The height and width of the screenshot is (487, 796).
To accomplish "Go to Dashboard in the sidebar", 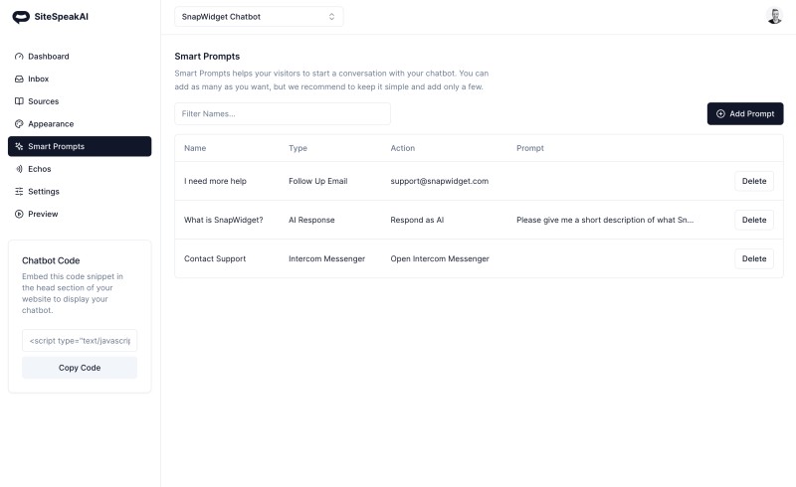I will pyautogui.click(x=80, y=57).
